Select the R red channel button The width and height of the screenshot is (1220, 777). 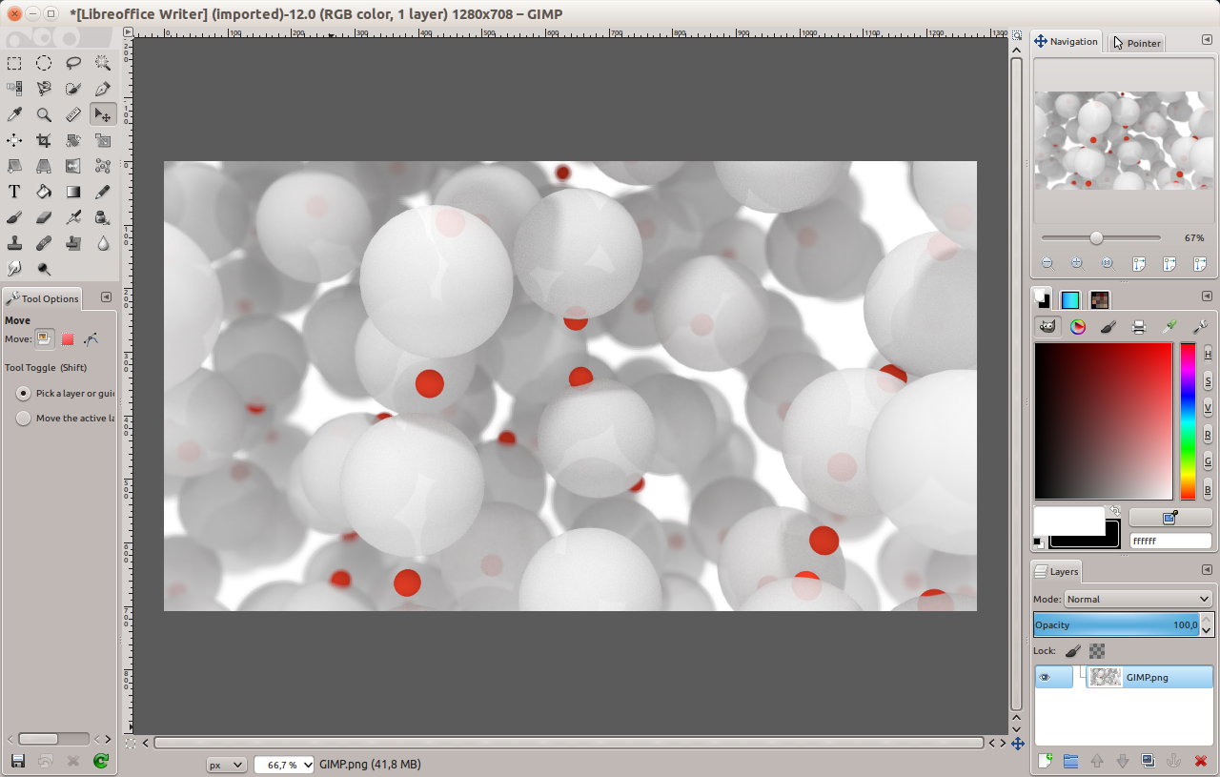1208,435
